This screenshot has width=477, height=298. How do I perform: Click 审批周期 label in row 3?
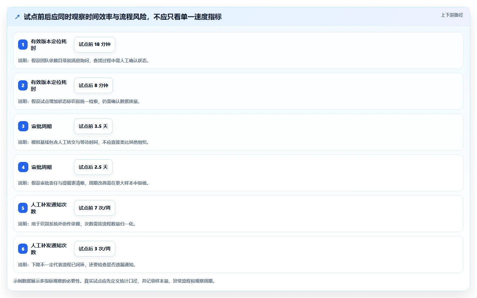(x=42, y=126)
